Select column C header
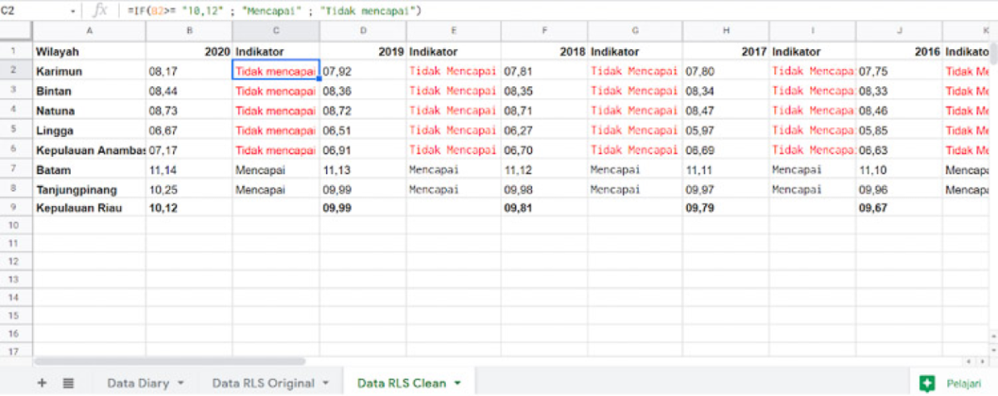Image resolution: width=998 pixels, height=396 pixels. point(276,31)
